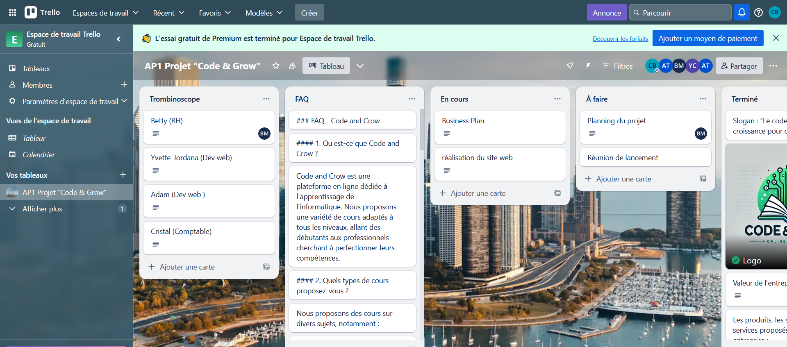Open the apps grid switcher
This screenshot has width=787, height=347.
[12, 13]
